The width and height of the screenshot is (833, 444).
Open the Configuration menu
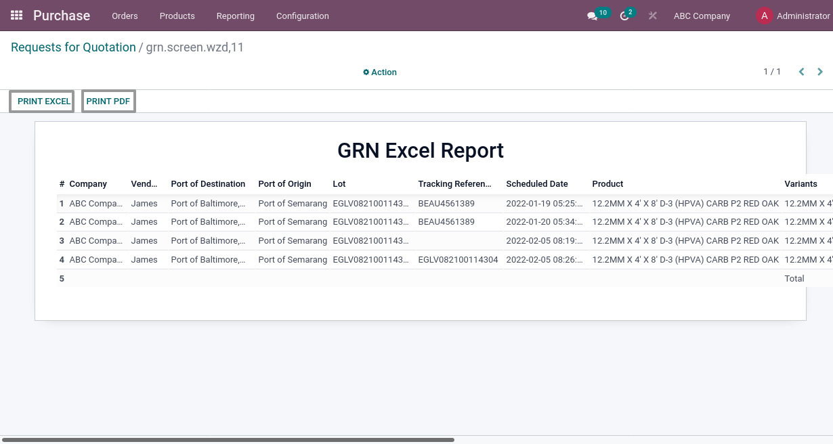click(x=302, y=16)
